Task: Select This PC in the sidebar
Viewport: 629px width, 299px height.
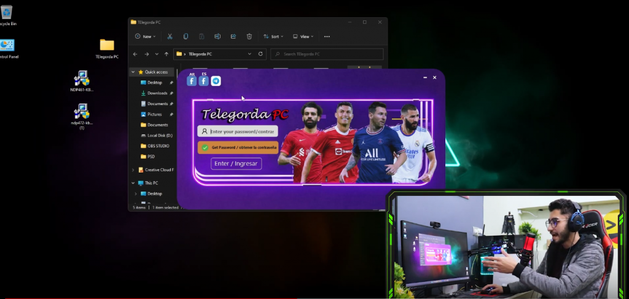Action: coord(148,183)
